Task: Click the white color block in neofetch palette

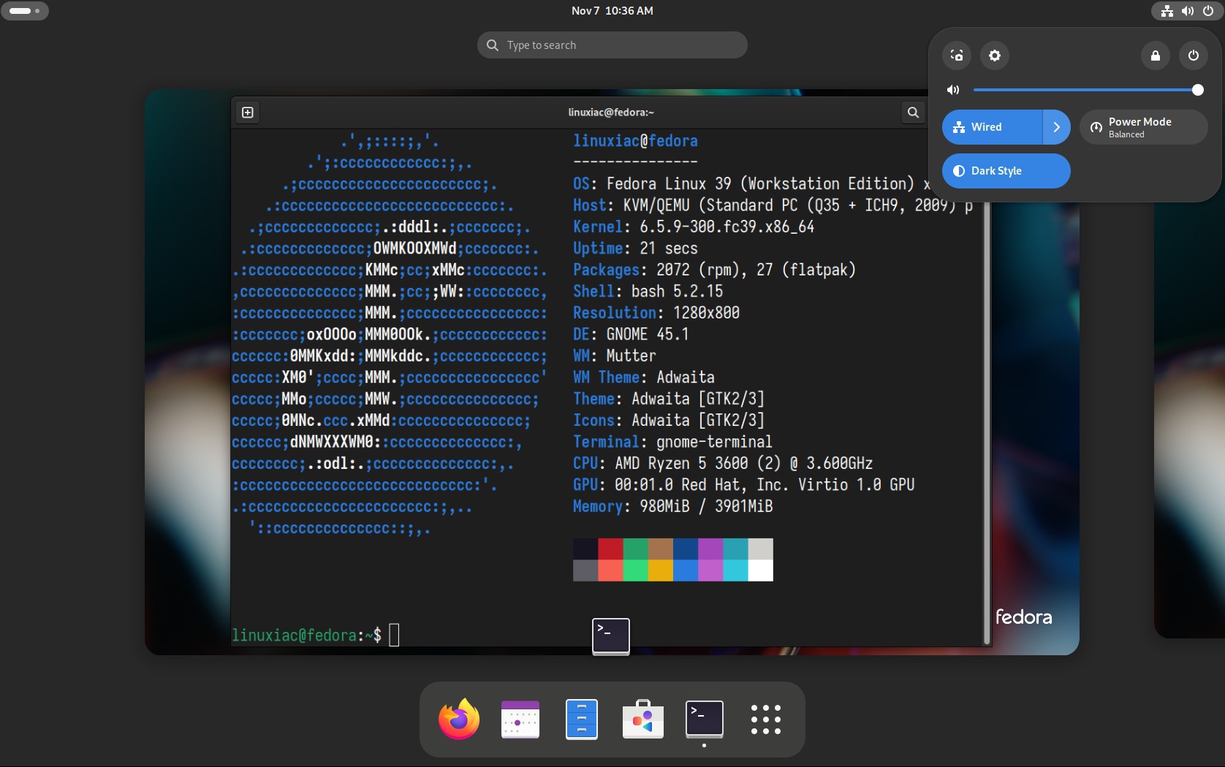Action: pyautogui.click(x=761, y=571)
